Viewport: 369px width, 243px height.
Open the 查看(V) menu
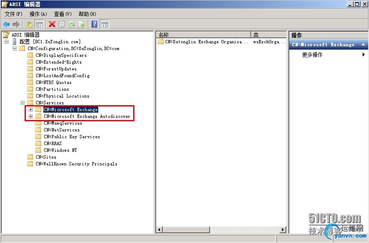63,14
